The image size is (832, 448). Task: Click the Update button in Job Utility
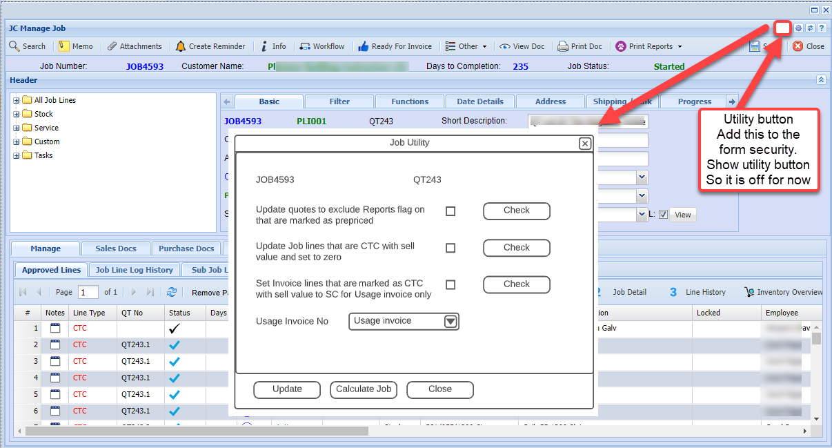[287, 389]
